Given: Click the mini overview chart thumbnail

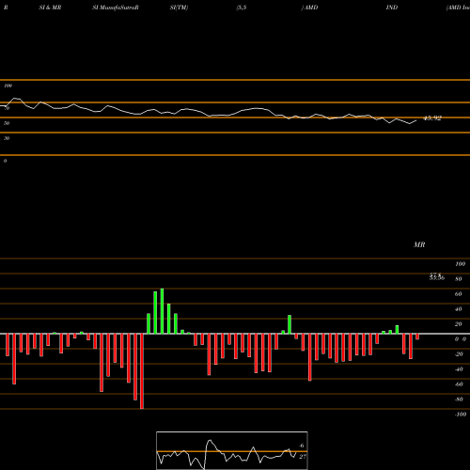Looking at the screenshot, I should pos(232,450).
